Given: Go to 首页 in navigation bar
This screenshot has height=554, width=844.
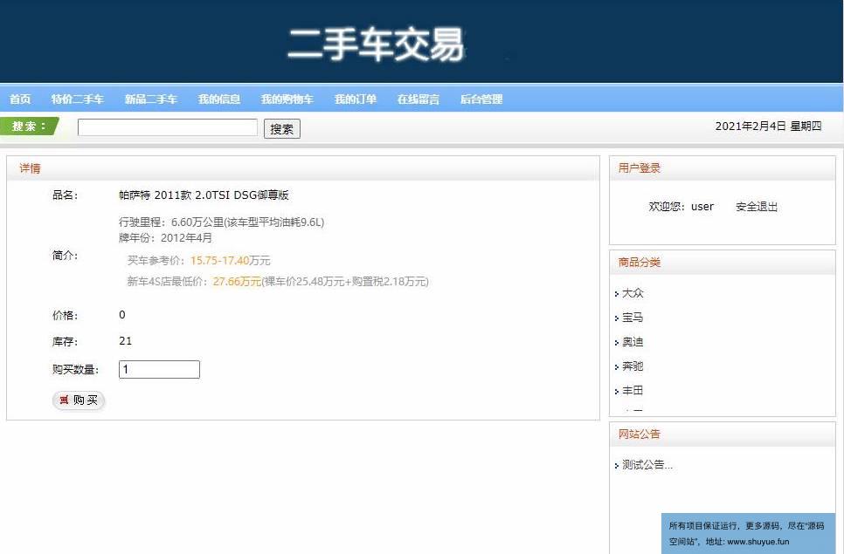Looking at the screenshot, I should pyautogui.click(x=20, y=99).
